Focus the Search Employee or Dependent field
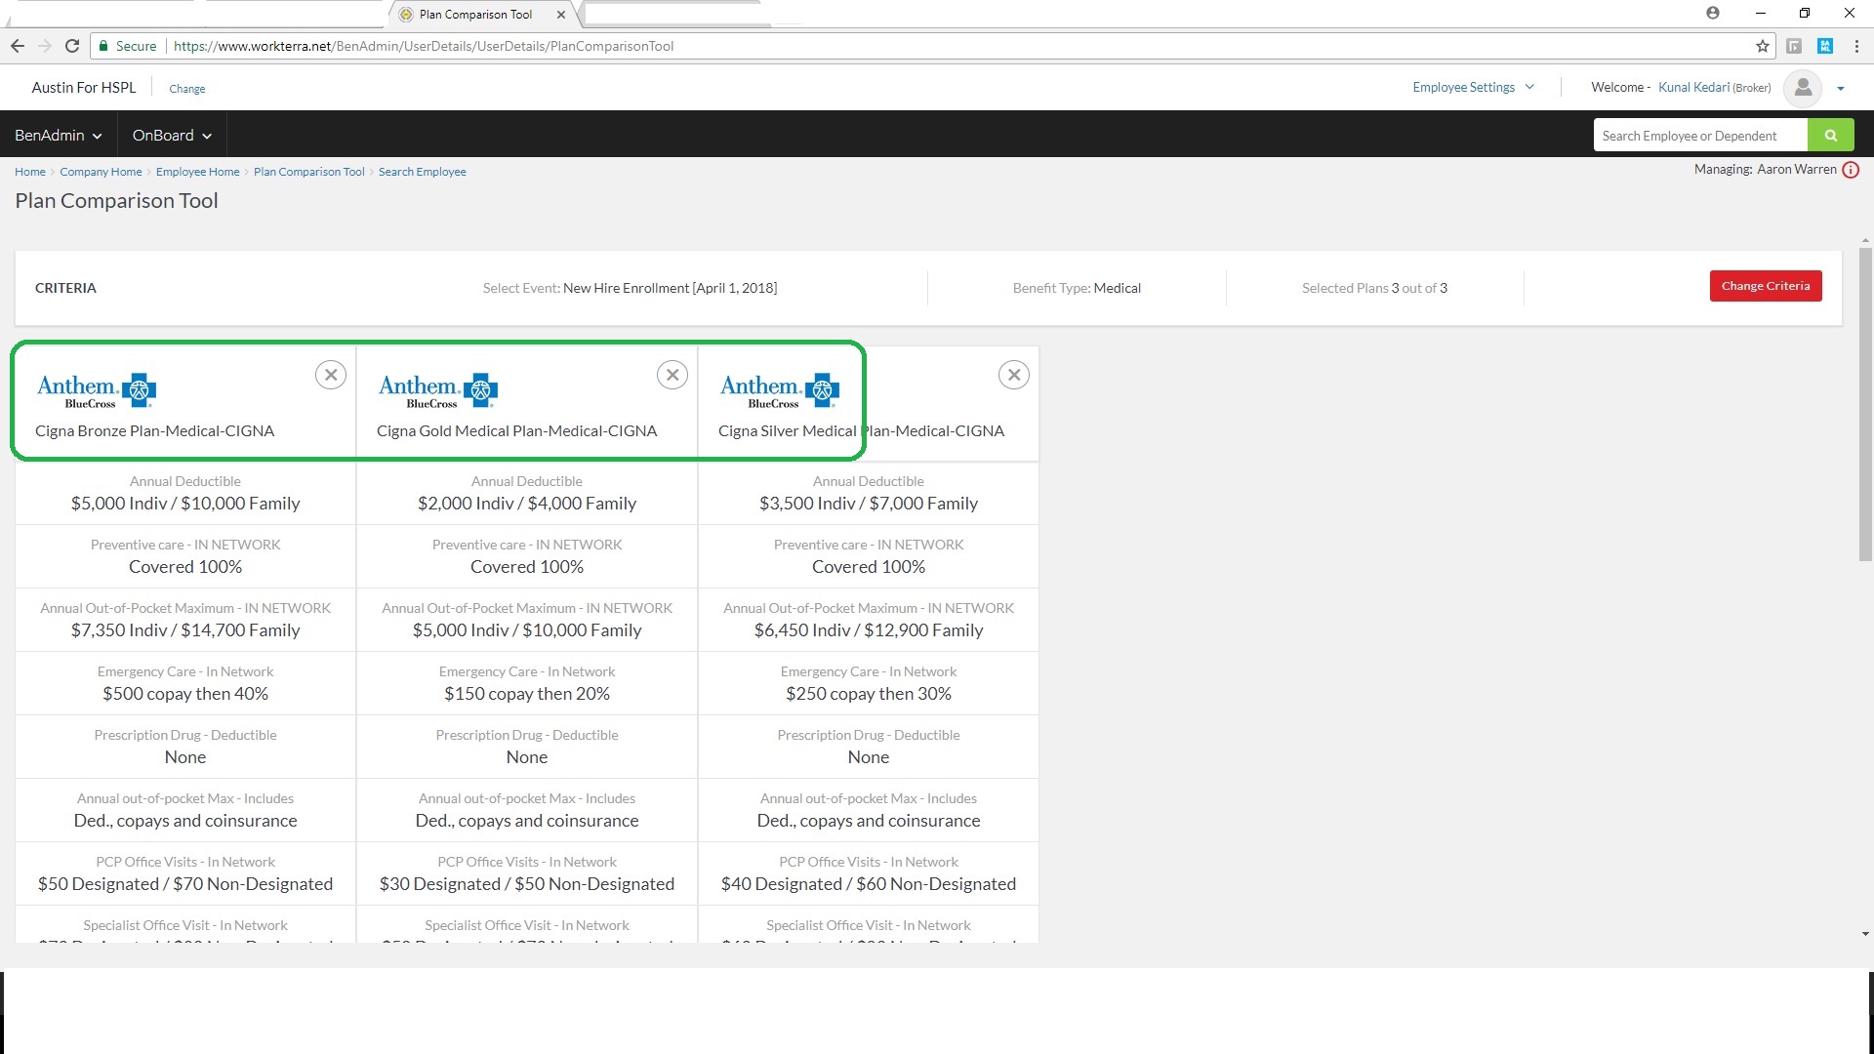The height and width of the screenshot is (1054, 1874). (1700, 136)
